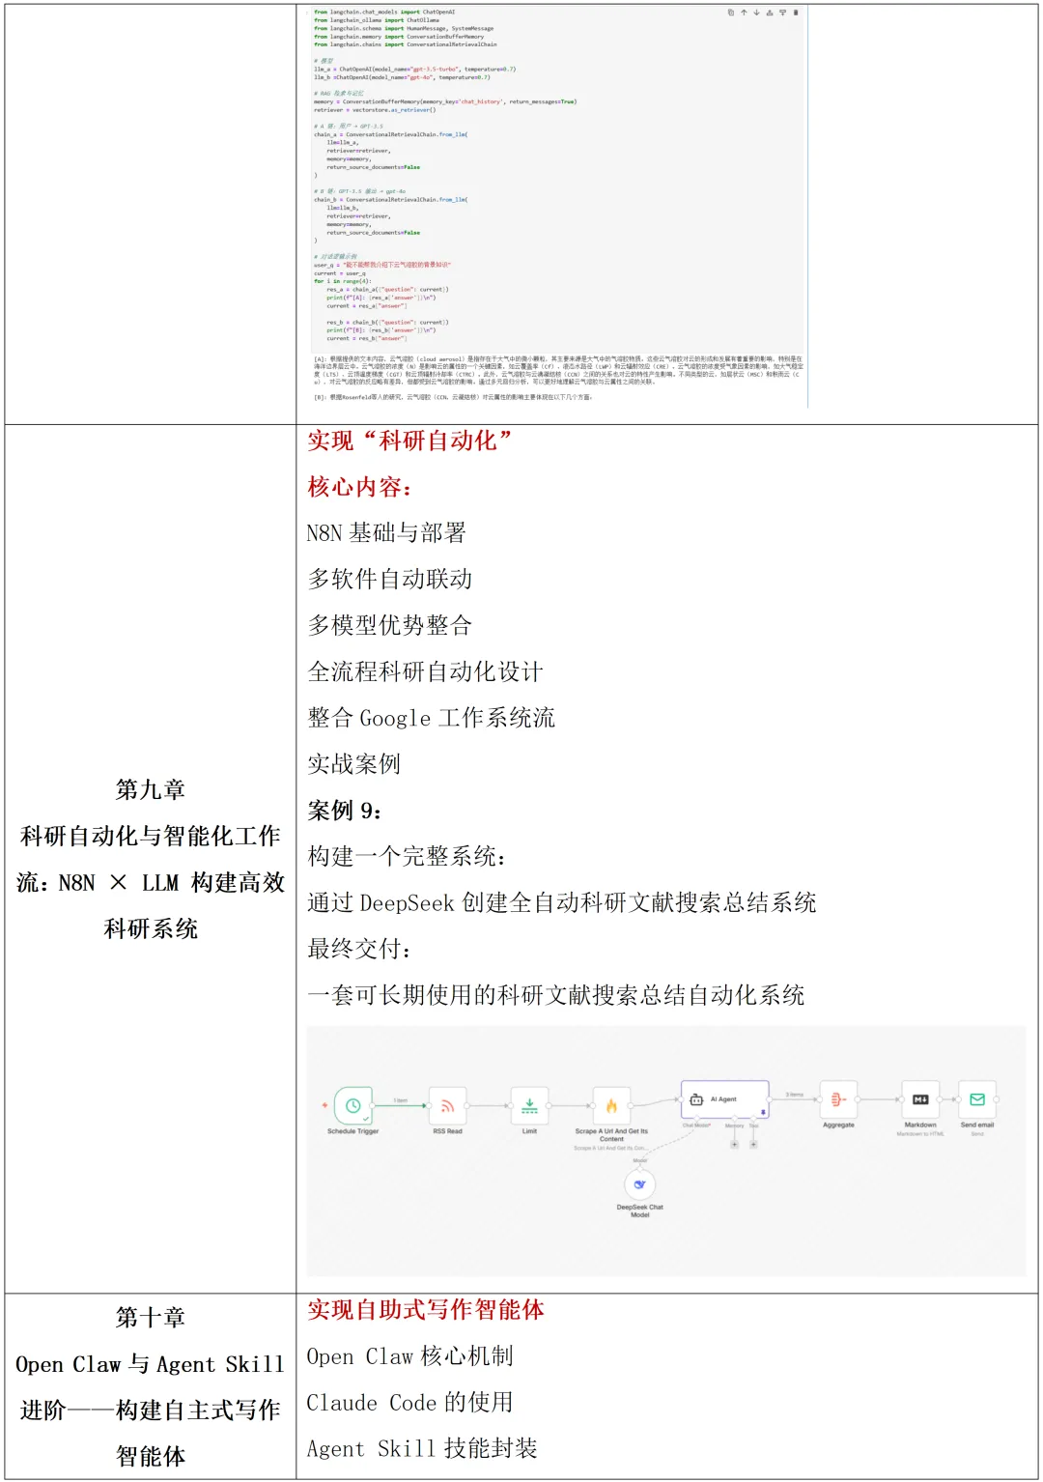Click the code line importing ChatOpenAI
The height and width of the screenshot is (1482, 1043).
[x=384, y=13]
